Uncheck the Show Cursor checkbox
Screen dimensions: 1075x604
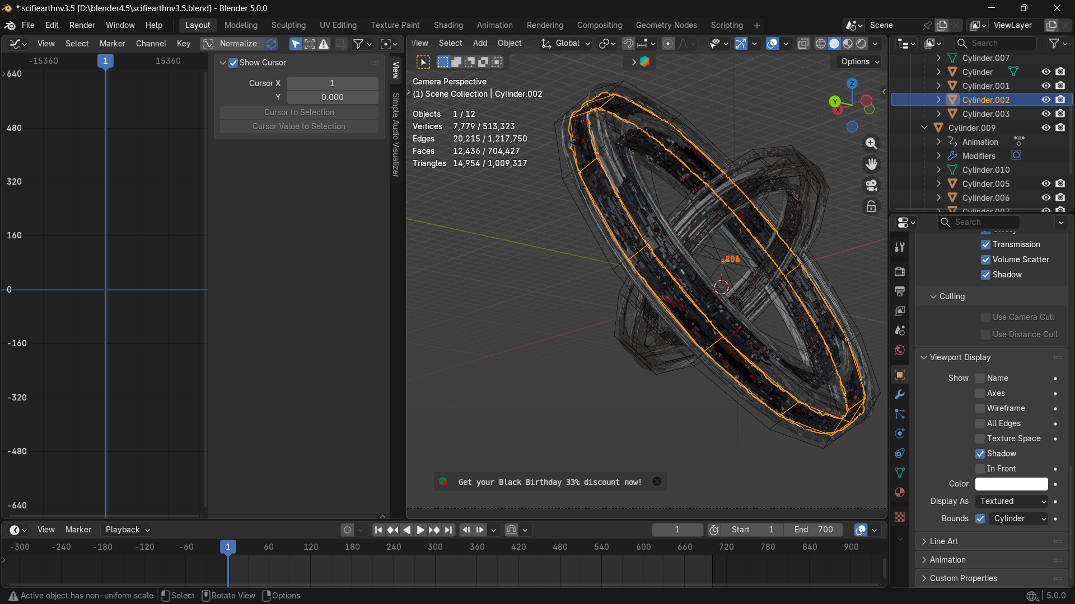[x=233, y=63]
